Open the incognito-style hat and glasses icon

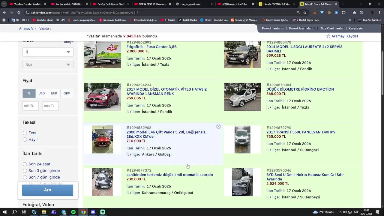(x=354, y=13)
